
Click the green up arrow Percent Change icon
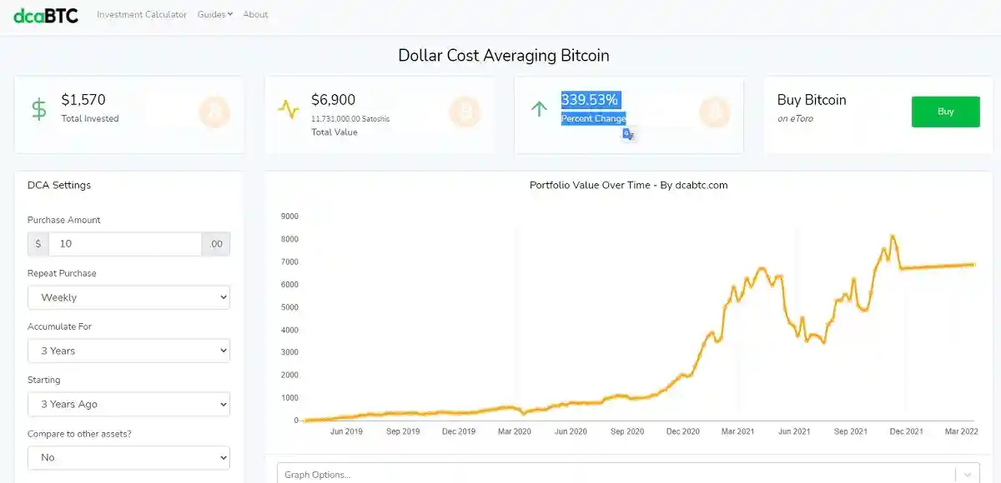pos(539,108)
